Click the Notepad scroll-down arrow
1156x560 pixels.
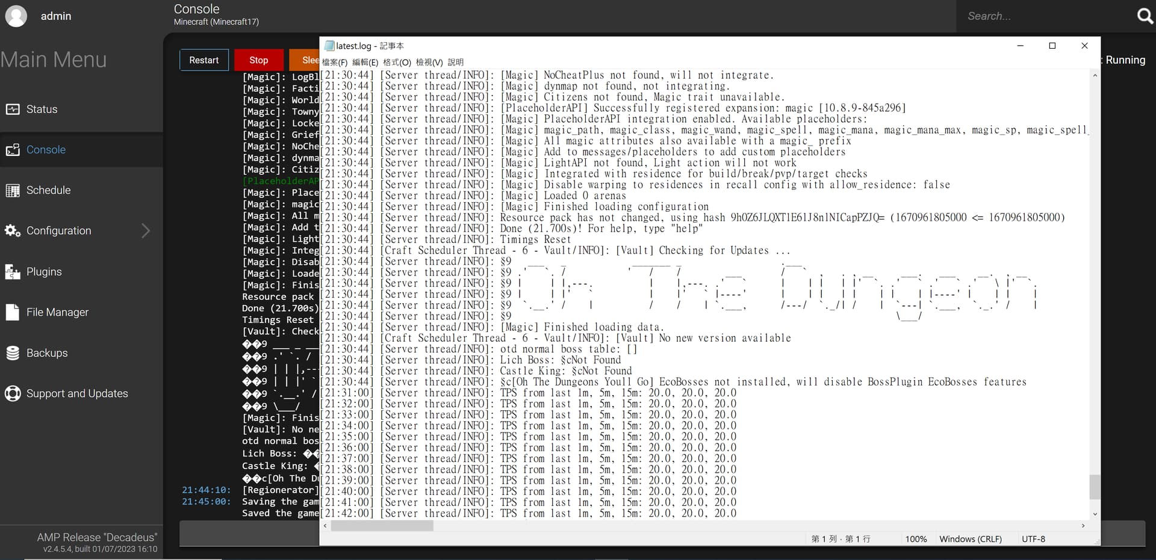pyautogui.click(x=1095, y=514)
